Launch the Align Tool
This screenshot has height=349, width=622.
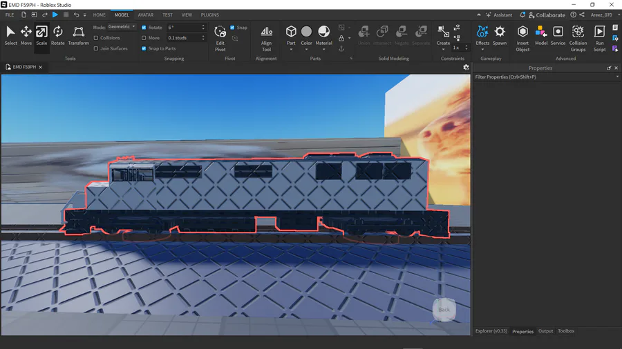pos(266,39)
